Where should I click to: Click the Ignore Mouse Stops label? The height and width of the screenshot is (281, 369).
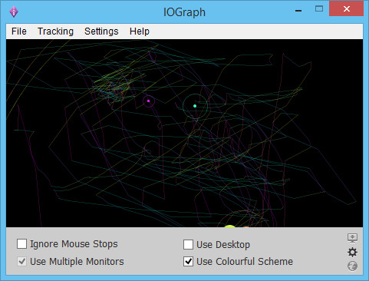(74, 244)
